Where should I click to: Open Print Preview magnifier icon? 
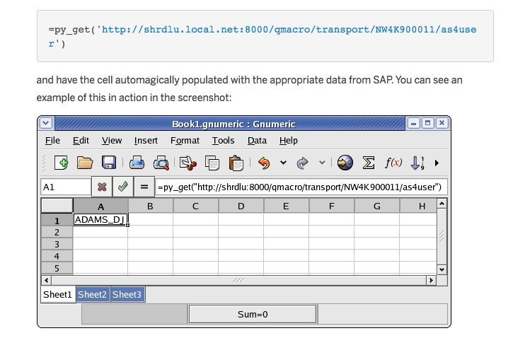pyautogui.click(x=161, y=163)
